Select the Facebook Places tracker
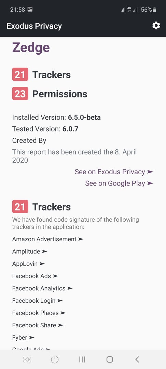This screenshot has width=166, height=369. [39, 313]
